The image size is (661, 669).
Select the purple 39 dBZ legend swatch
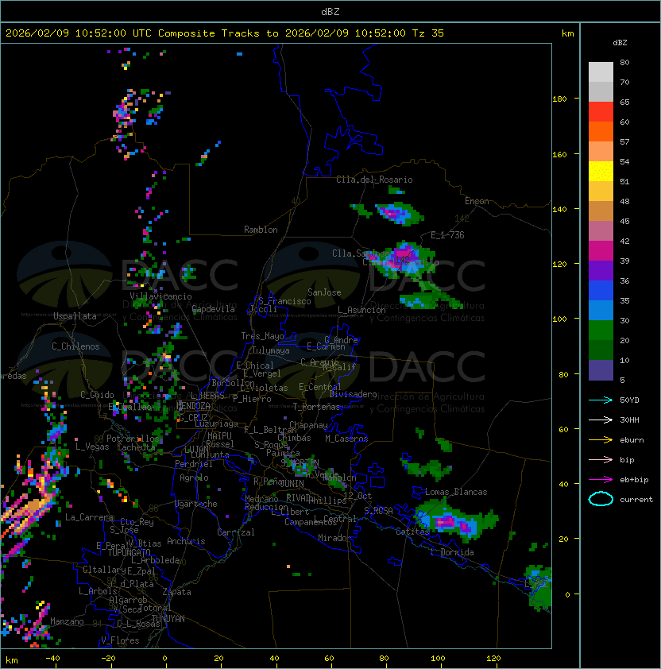pyautogui.click(x=601, y=270)
